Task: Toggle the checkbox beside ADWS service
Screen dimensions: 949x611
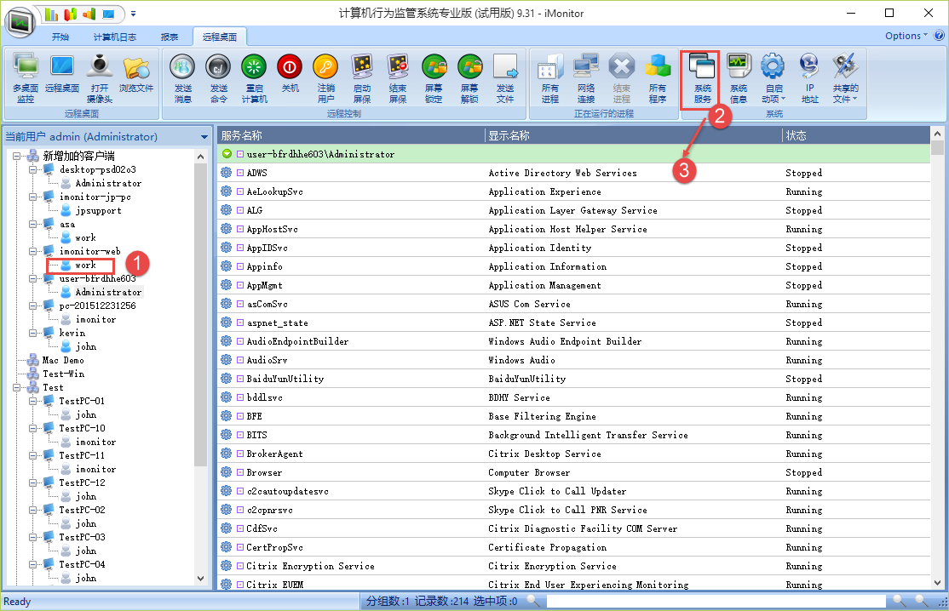Action: click(x=240, y=174)
